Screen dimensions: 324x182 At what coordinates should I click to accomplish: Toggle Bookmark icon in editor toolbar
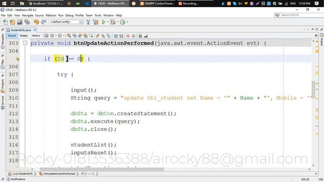109,36
